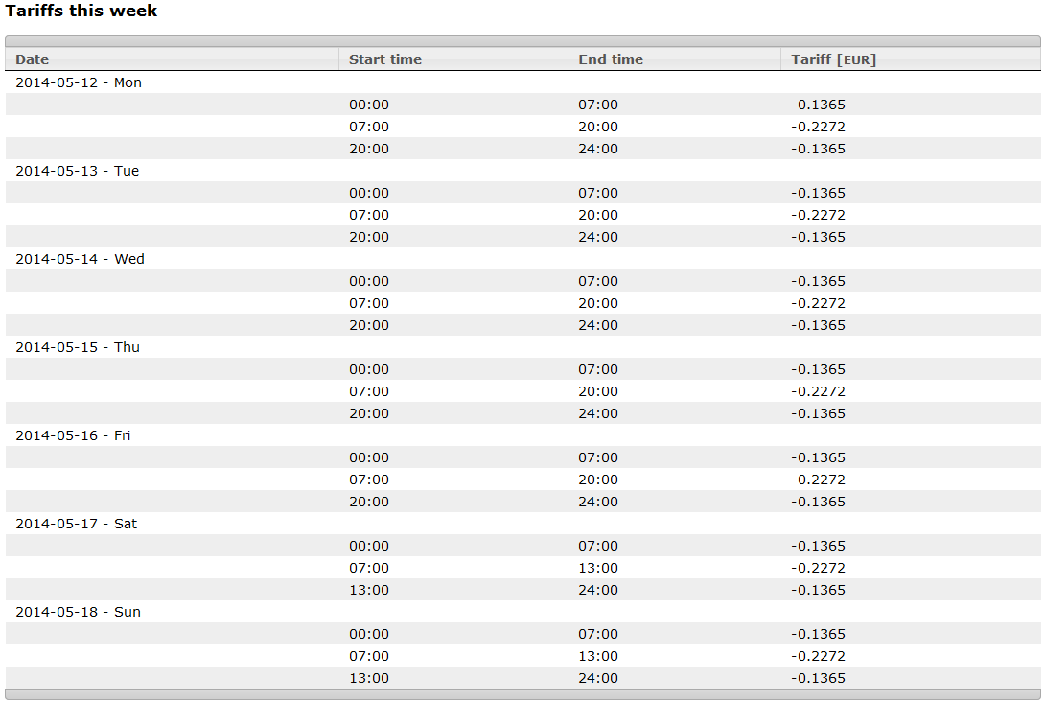This screenshot has width=1044, height=703.
Task: Click the table's grey top bar
Action: [522, 41]
